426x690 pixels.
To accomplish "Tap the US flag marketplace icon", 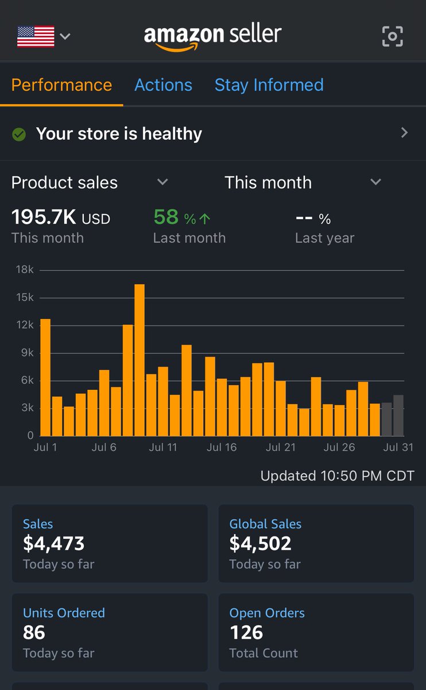I will pyautogui.click(x=36, y=36).
